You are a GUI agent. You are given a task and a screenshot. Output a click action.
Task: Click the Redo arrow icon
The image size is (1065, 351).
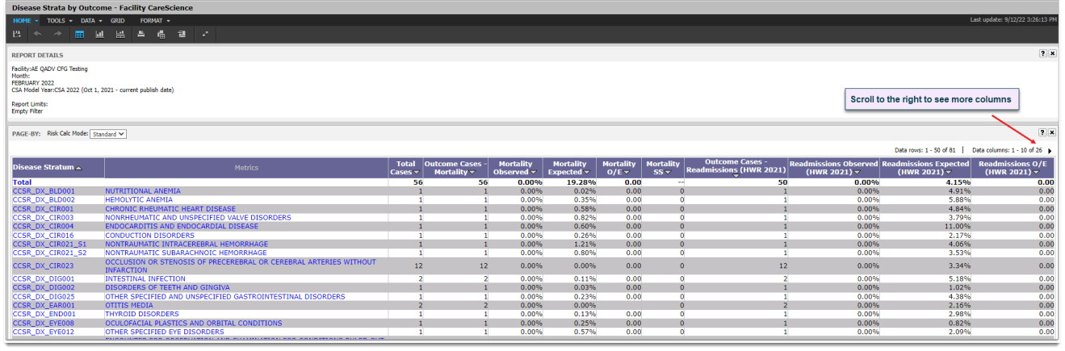coord(57,34)
